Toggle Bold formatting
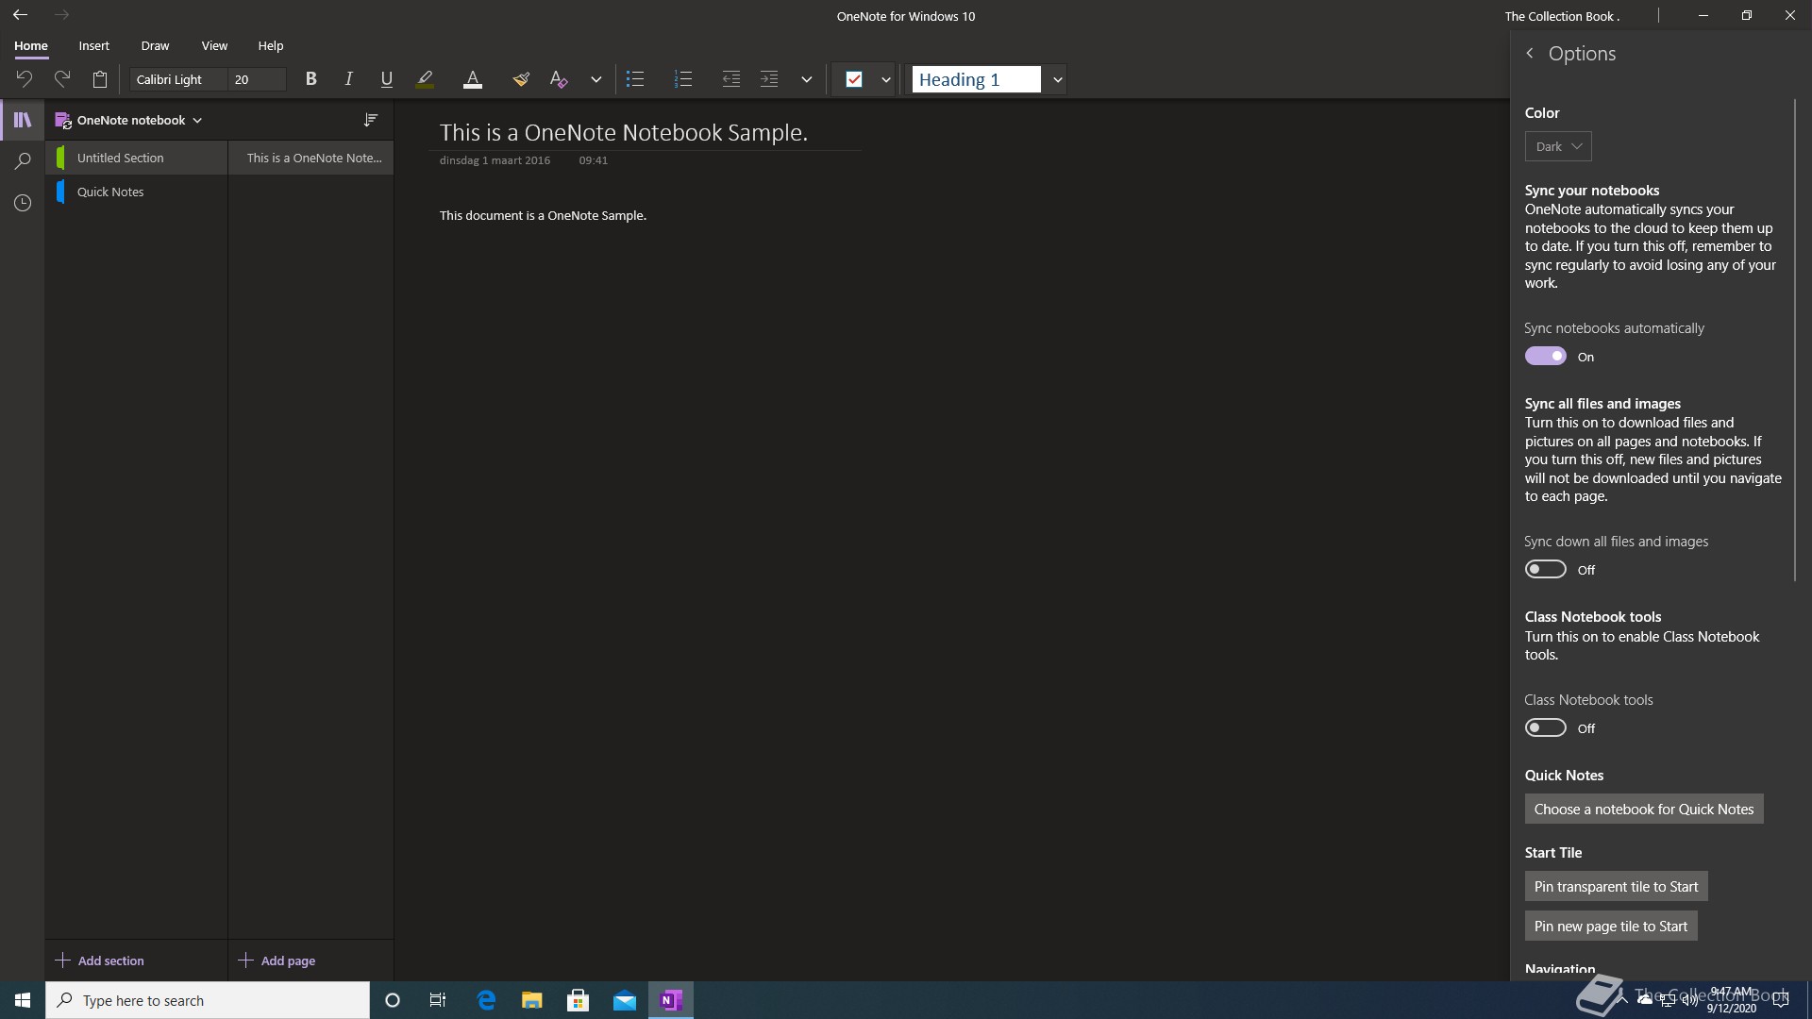Screen dimensions: 1812x1019 [x=310, y=79]
